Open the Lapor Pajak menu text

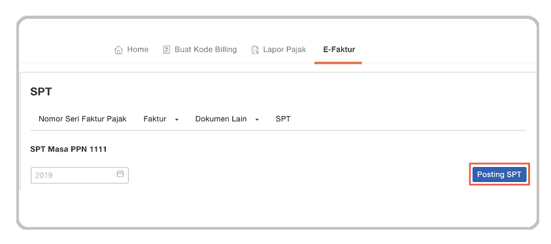click(x=284, y=50)
